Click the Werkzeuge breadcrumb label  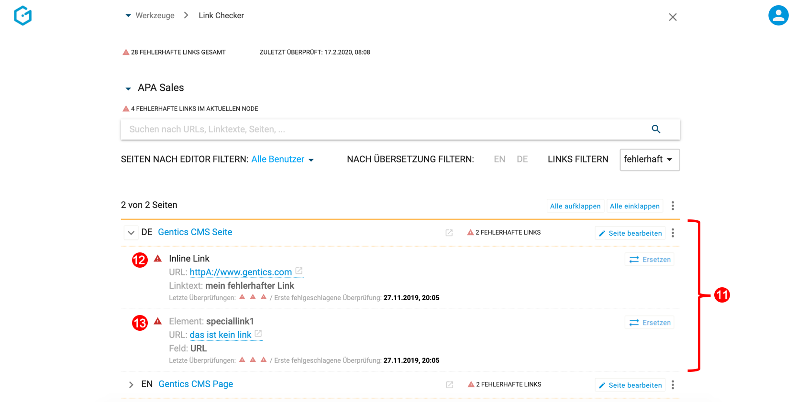[155, 15]
